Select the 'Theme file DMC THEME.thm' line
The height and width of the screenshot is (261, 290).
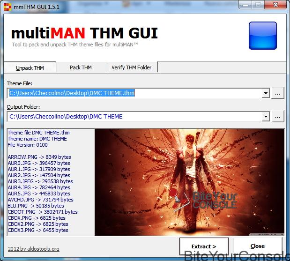coord(39,133)
